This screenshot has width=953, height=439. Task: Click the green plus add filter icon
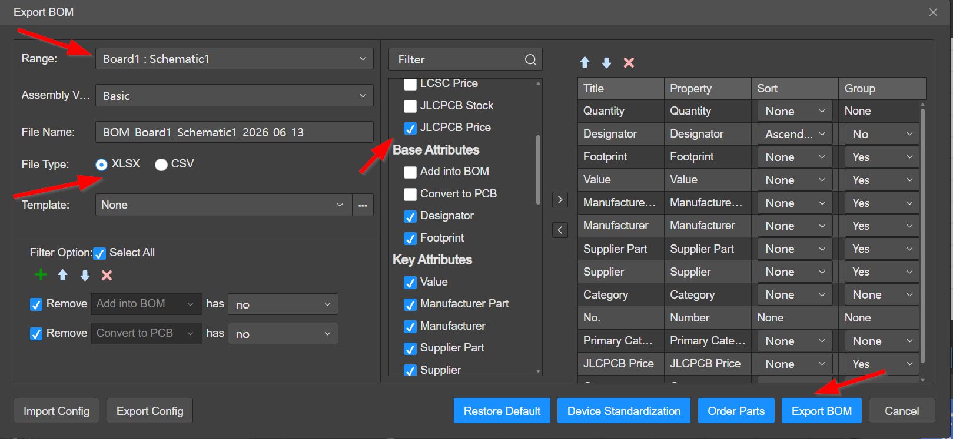[41, 275]
